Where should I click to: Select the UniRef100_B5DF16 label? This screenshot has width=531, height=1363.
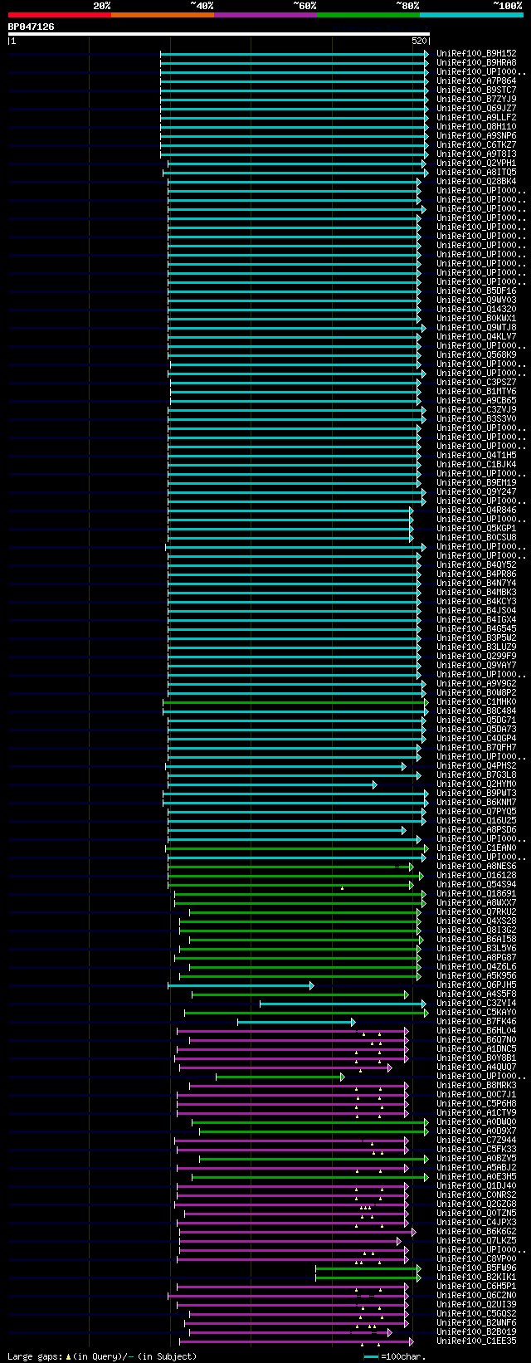(476, 291)
